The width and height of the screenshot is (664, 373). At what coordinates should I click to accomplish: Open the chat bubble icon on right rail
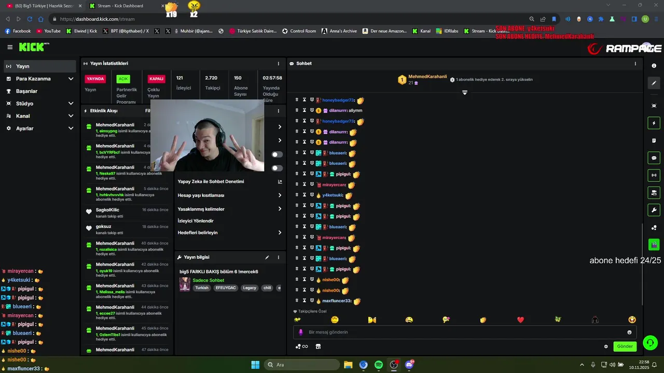(654, 158)
